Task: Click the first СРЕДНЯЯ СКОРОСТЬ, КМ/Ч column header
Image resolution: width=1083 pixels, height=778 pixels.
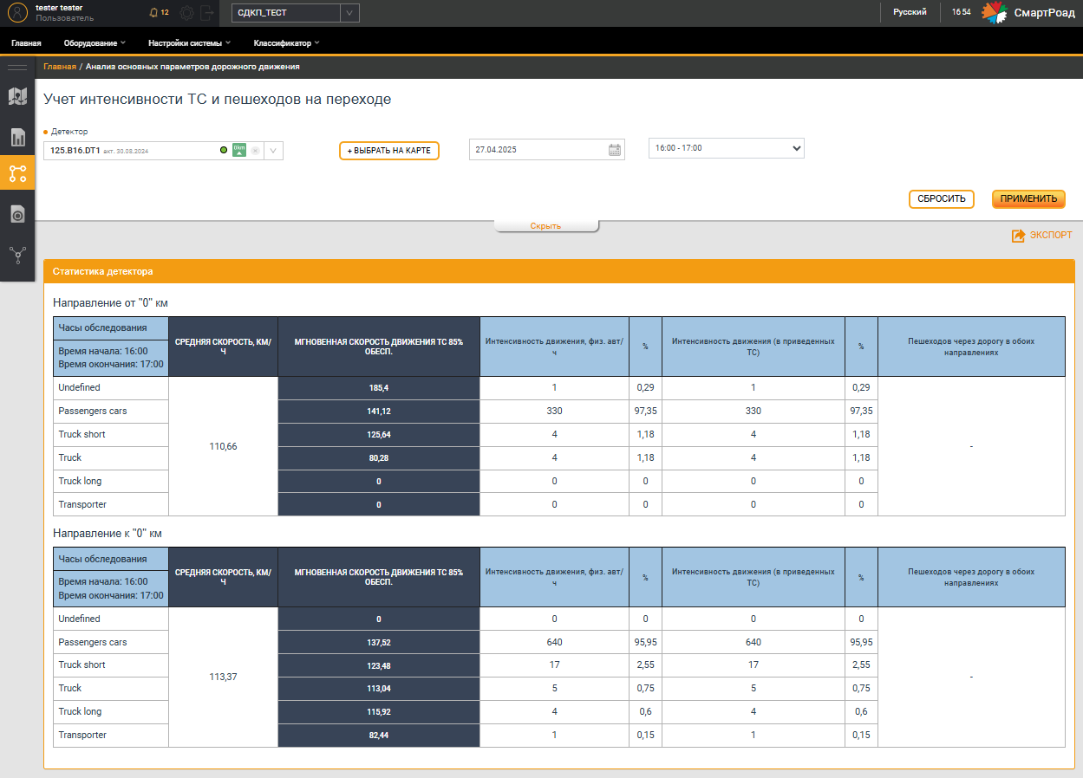Action: [223, 347]
